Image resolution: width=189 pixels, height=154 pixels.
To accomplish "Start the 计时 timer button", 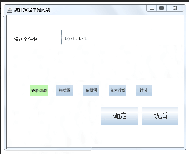I will (144, 90).
